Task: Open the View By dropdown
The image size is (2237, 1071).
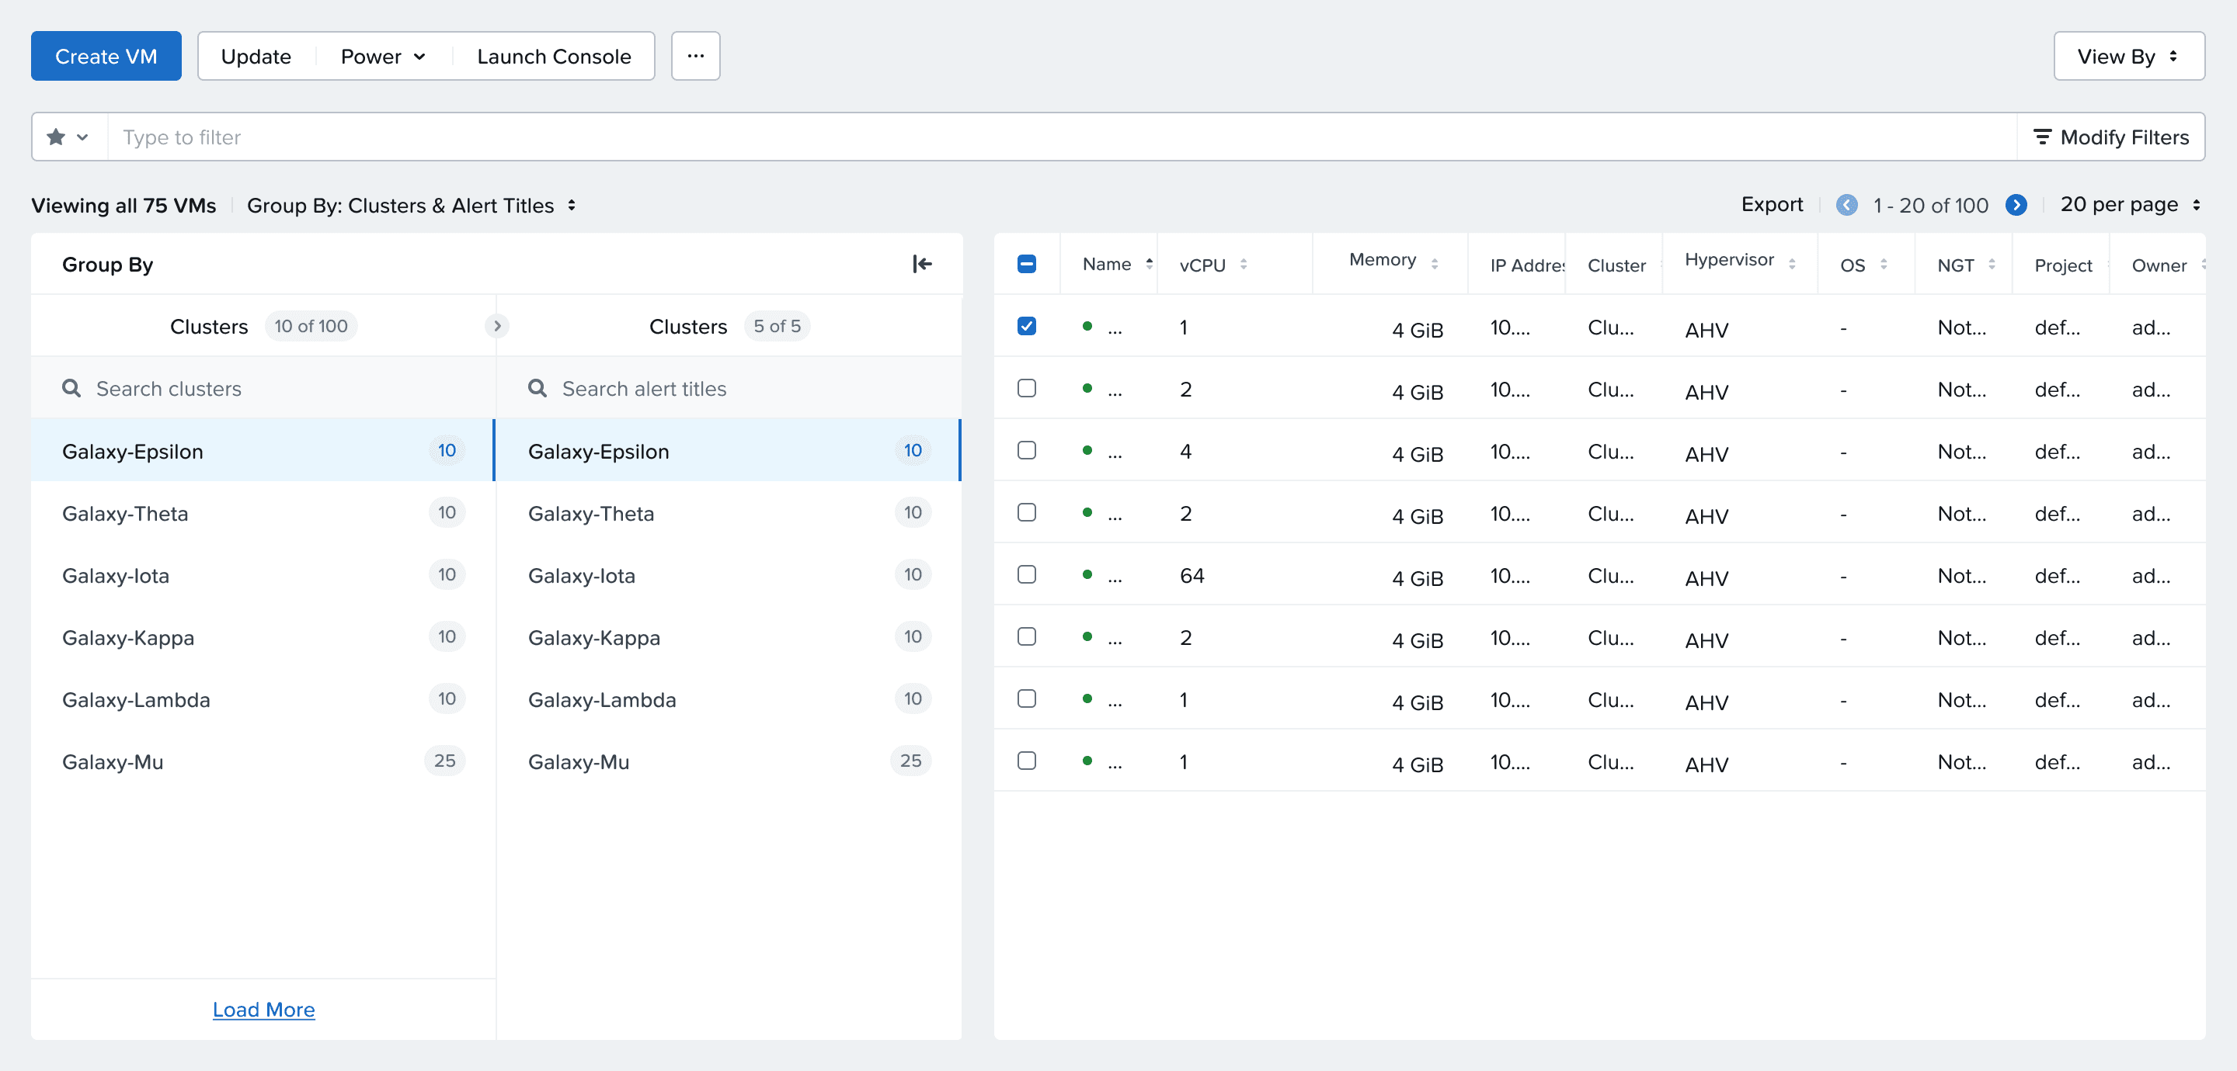Action: [x=2127, y=57]
